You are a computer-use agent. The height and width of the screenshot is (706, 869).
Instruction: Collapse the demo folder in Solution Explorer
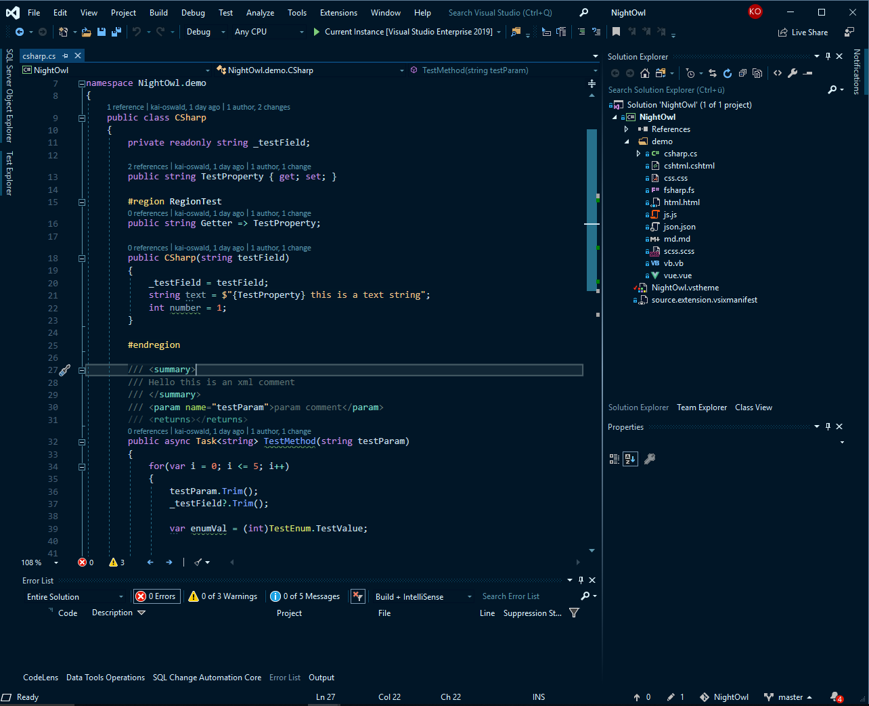626,141
